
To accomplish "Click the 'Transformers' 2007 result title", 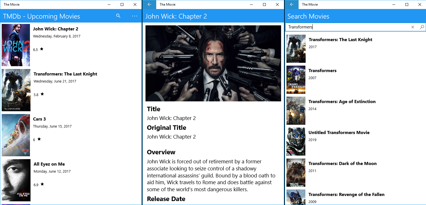I will point(322,71).
